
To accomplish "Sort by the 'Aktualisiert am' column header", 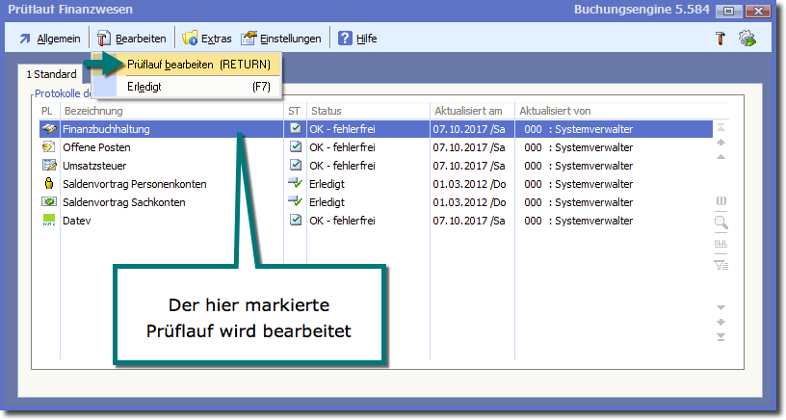I will [x=469, y=111].
